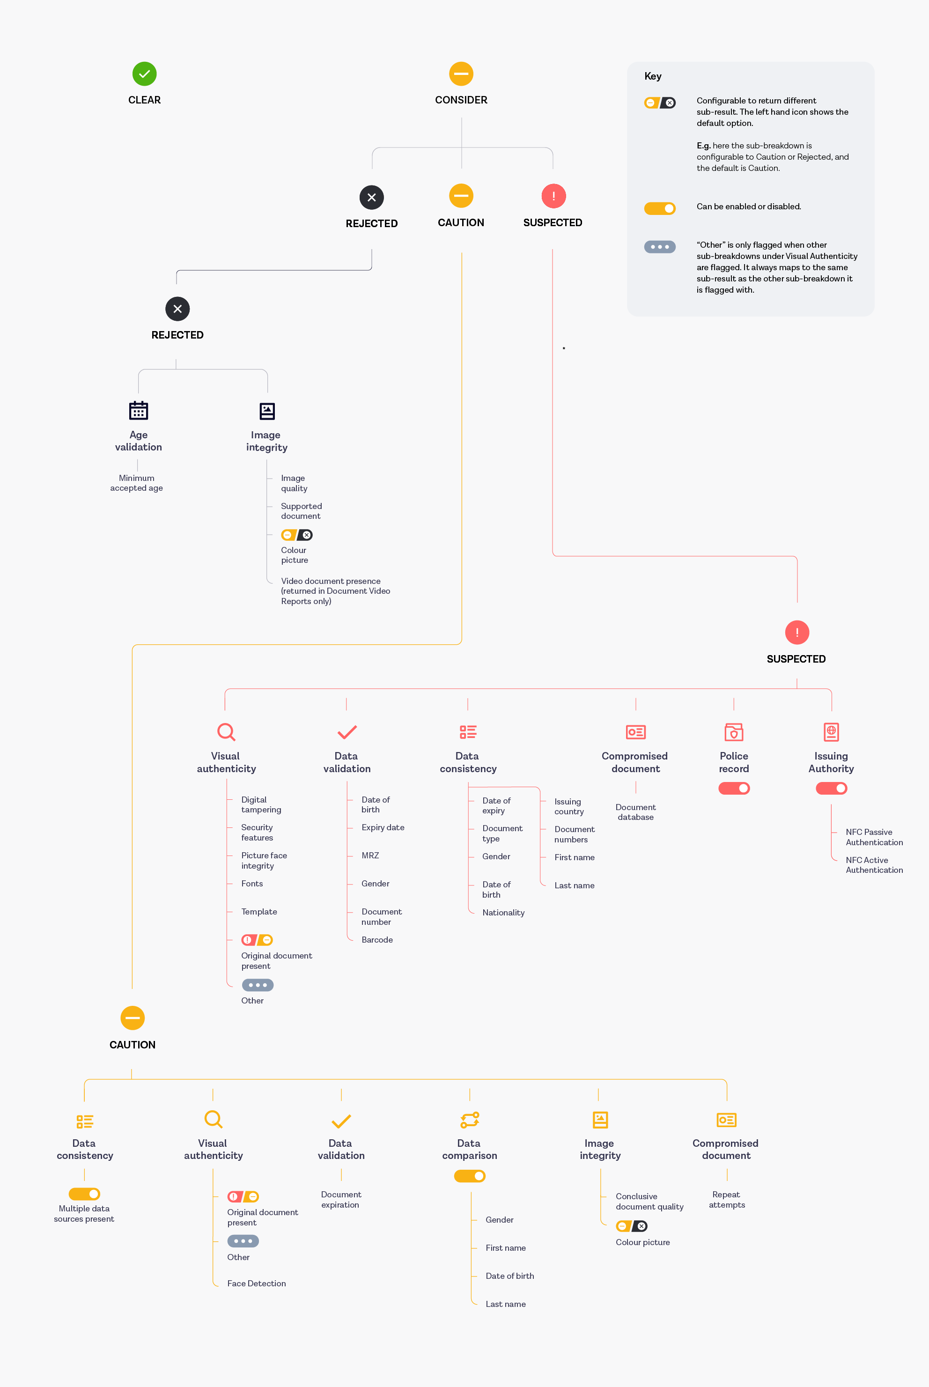Click the Data comparison enable toggle
This screenshot has height=1387, width=929.
point(470,1177)
